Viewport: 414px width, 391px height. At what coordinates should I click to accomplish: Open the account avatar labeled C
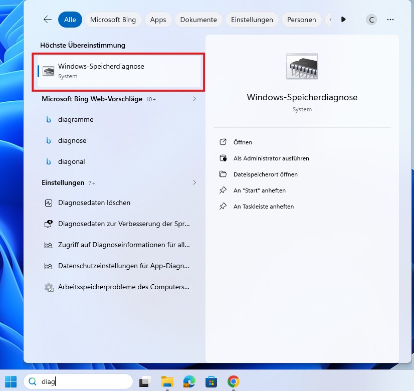pos(371,20)
